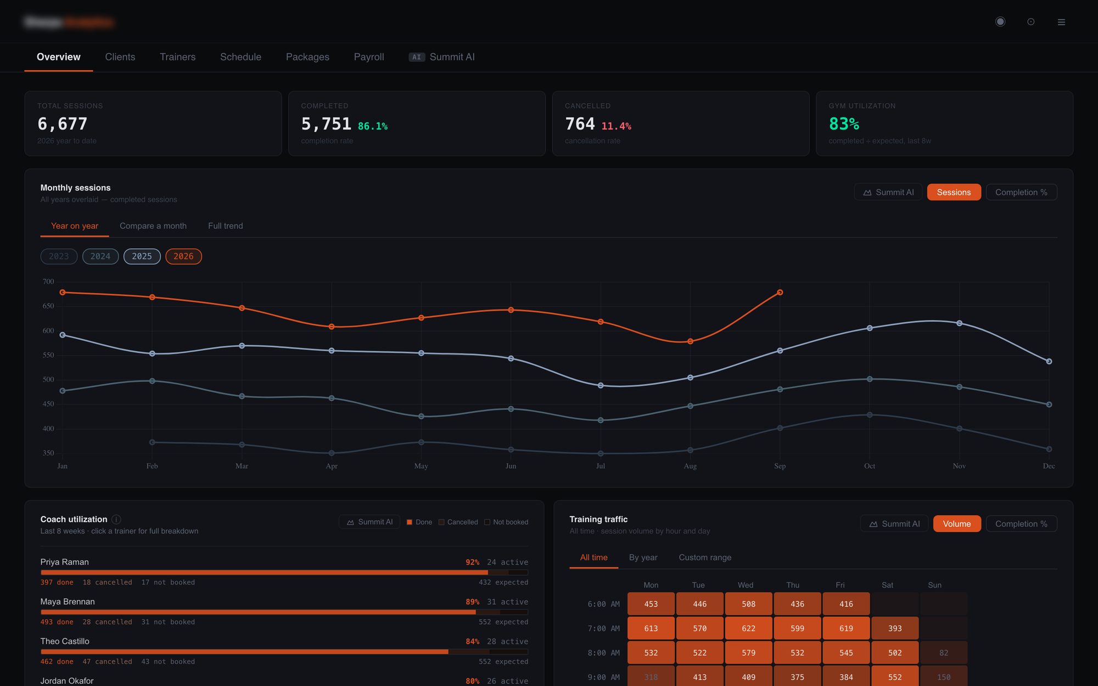Click the filled circle icon in header

click(1000, 21)
